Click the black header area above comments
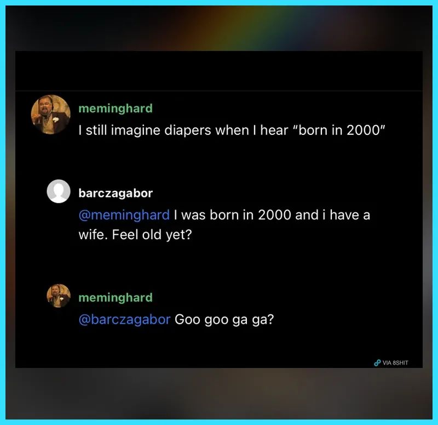This screenshot has height=425, width=438. tap(218, 71)
